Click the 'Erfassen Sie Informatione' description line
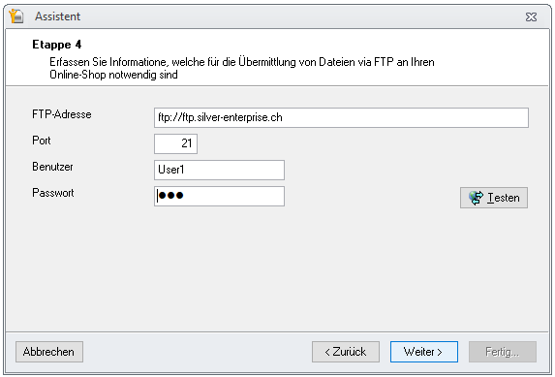 coord(242,62)
